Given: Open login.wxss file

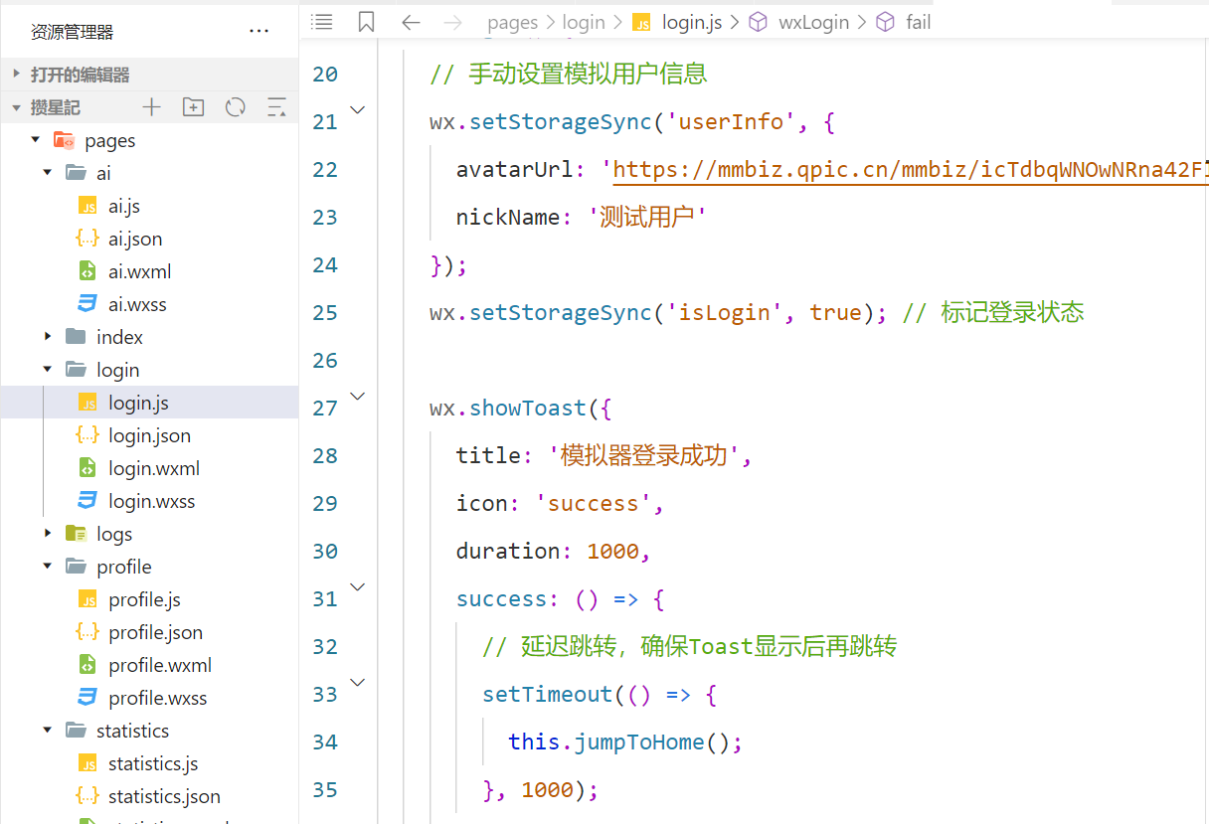Looking at the screenshot, I should point(152,501).
